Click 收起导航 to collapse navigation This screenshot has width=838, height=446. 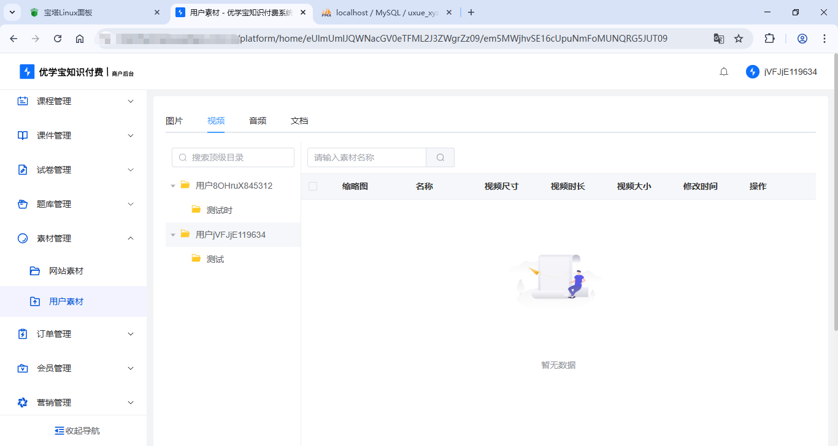(76, 430)
